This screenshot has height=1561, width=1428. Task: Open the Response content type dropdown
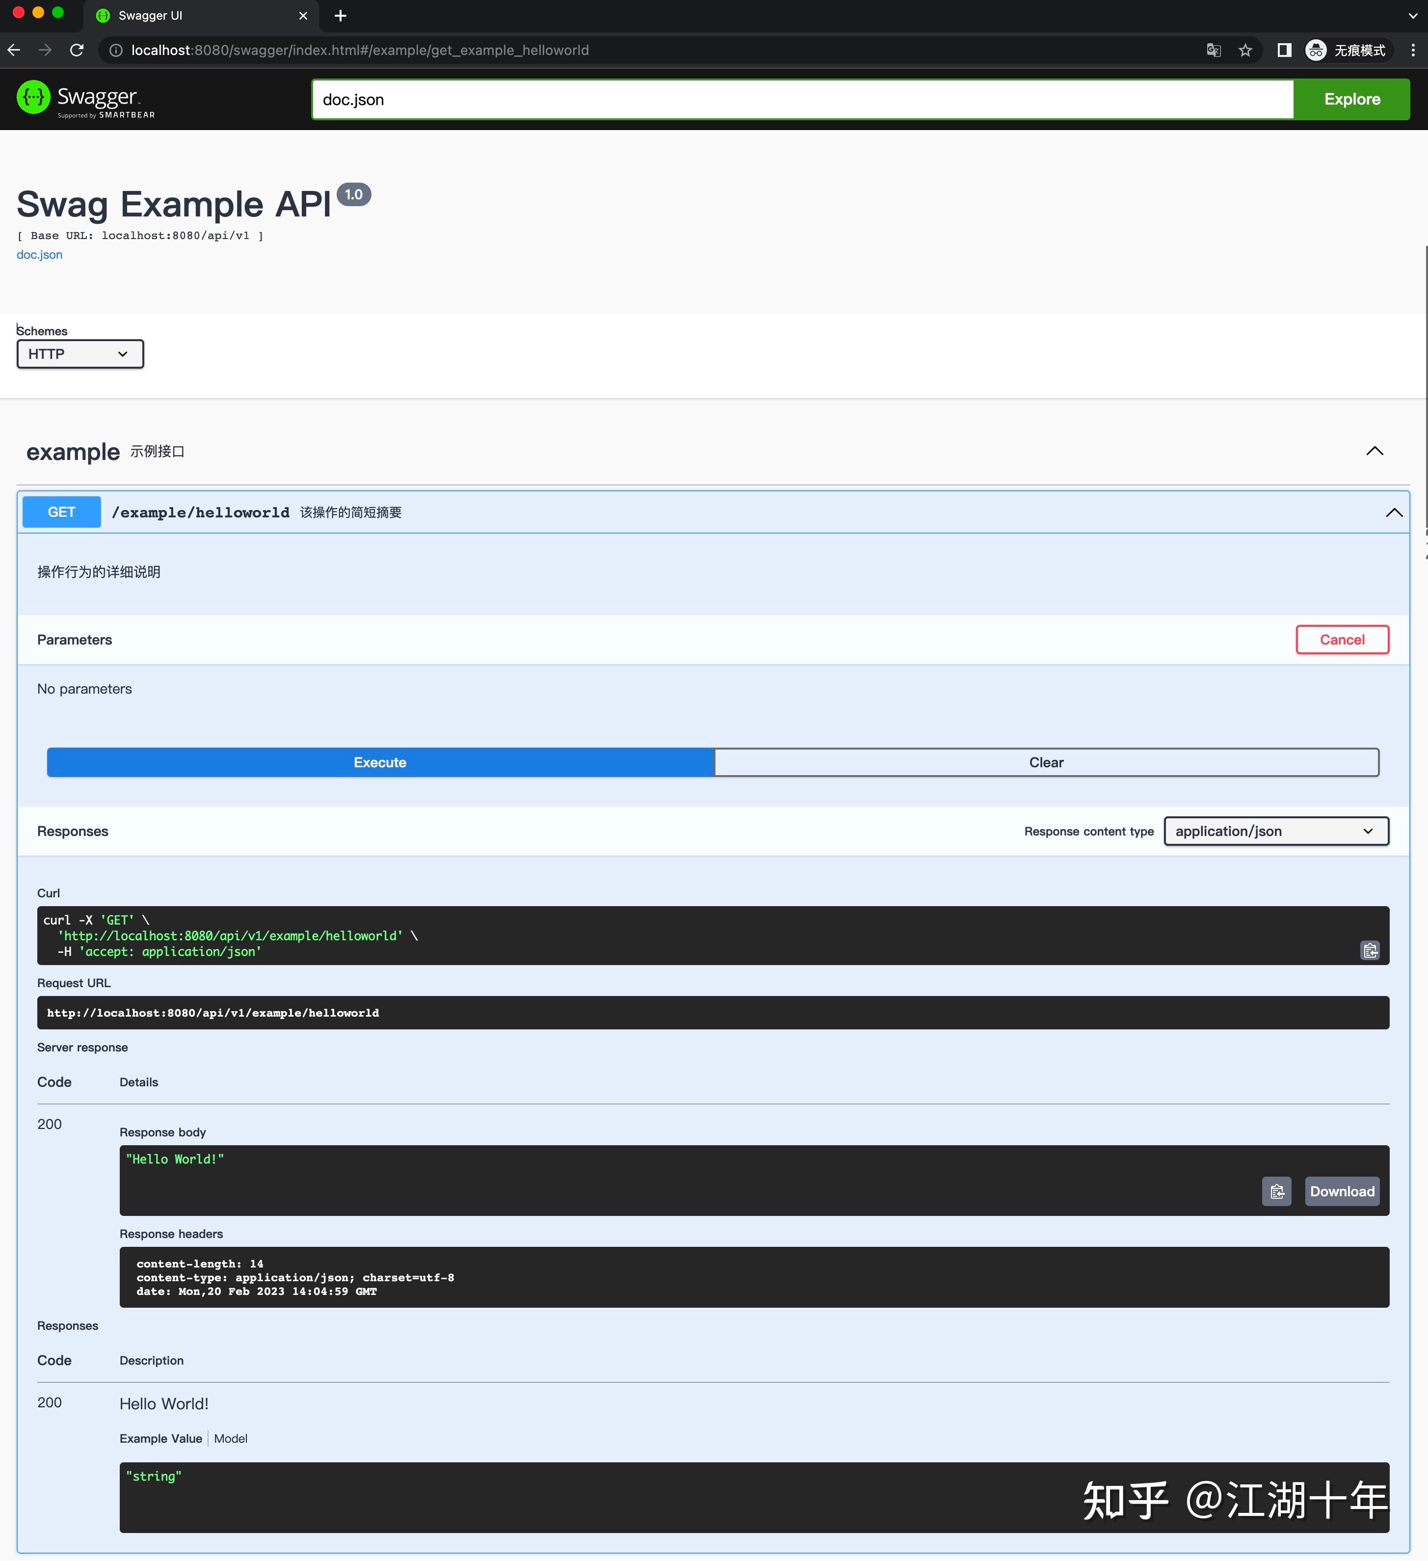click(x=1275, y=831)
